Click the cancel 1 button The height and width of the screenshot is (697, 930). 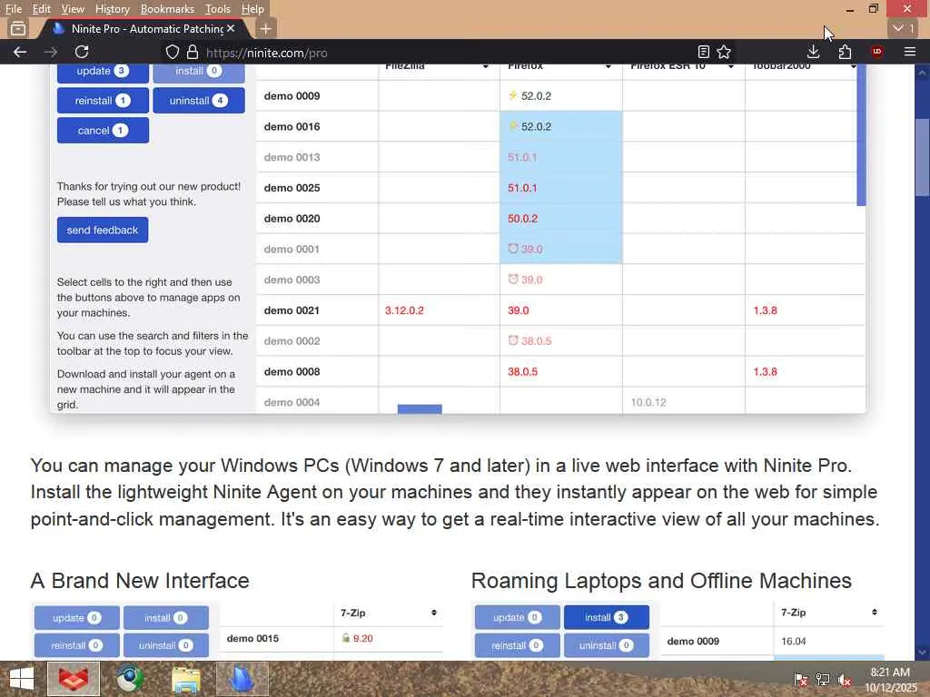(103, 131)
